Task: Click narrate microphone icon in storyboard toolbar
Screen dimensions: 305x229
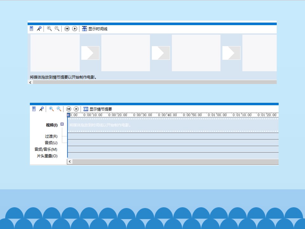Action: tap(39, 29)
